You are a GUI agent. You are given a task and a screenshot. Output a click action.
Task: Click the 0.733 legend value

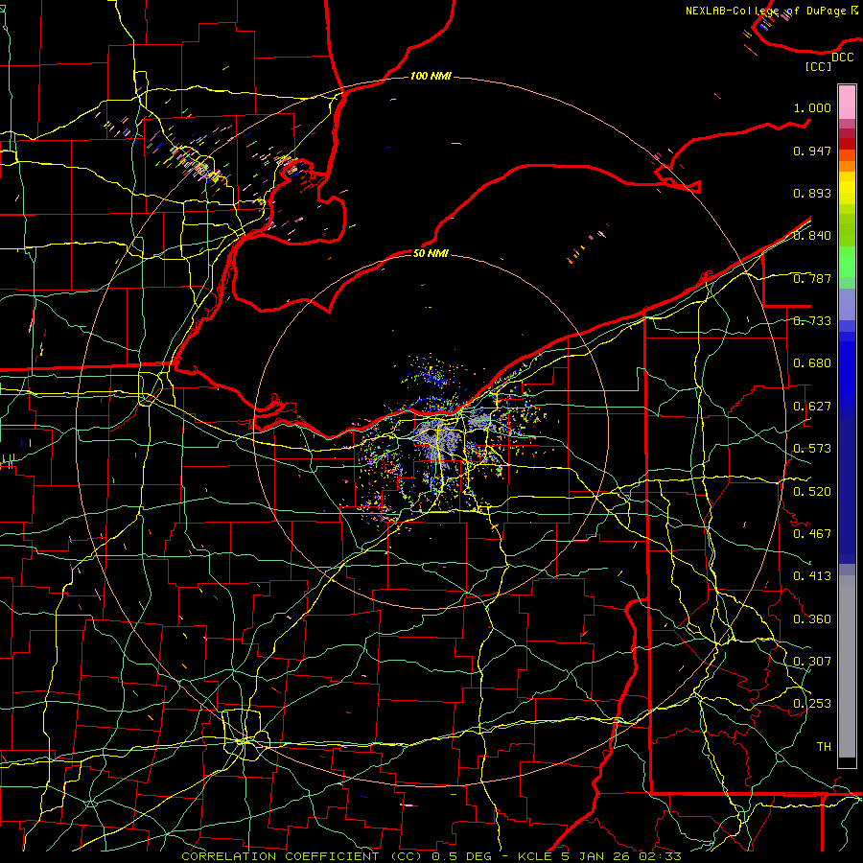click(812, 321)
